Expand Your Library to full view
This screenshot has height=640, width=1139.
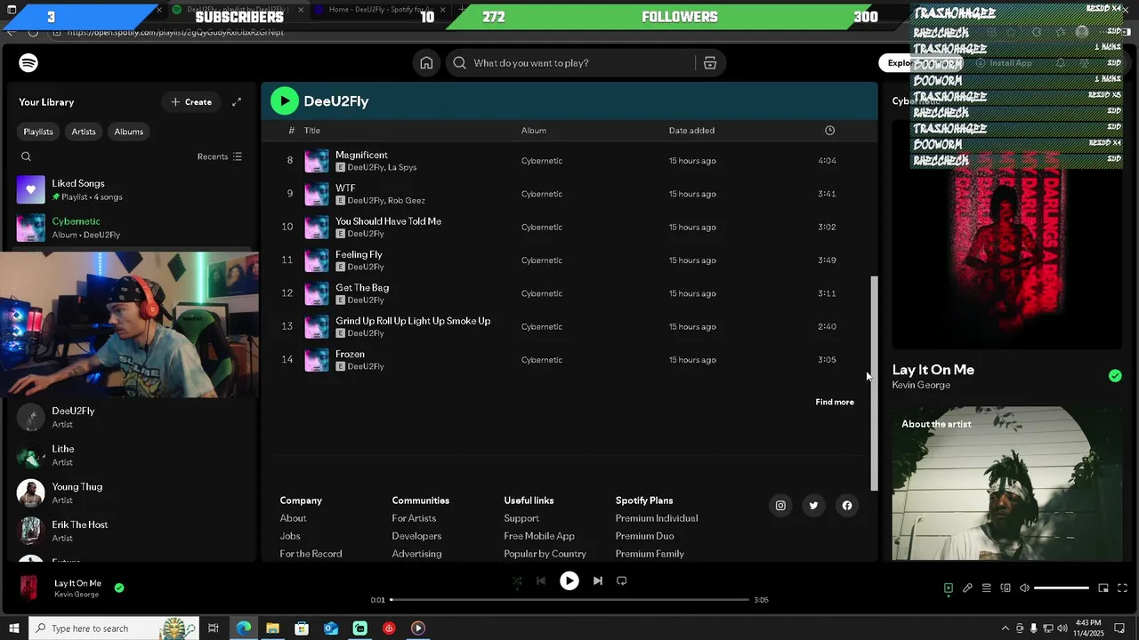click(x=237, y=102)
